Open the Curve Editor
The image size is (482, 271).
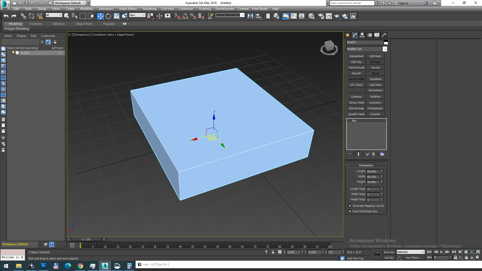294,16
